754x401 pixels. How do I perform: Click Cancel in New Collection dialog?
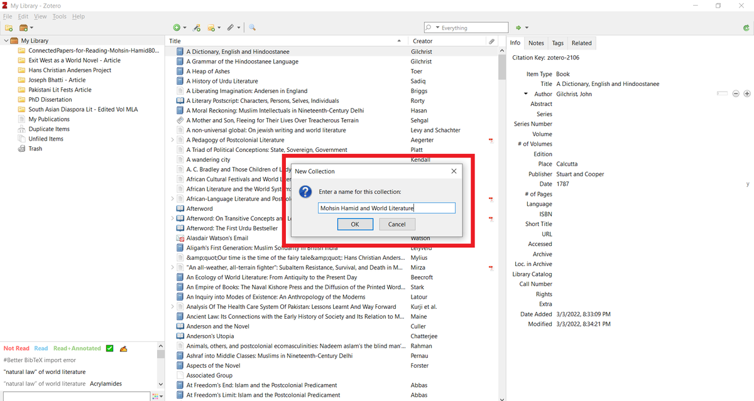pos(396,224)
